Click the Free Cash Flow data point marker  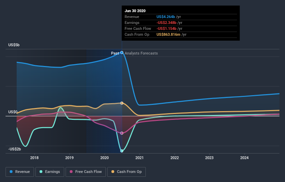pos(122,133)
